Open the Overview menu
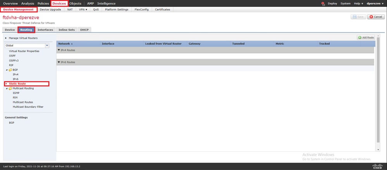 tap(10, 3)
